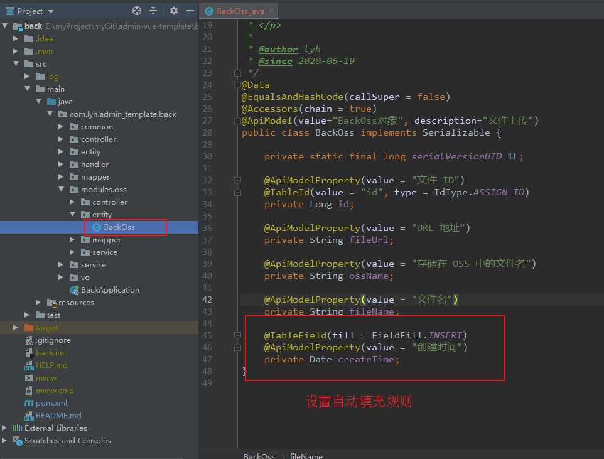Click line number 30 in the gutter
604x459 pixels.
(207, 156)
